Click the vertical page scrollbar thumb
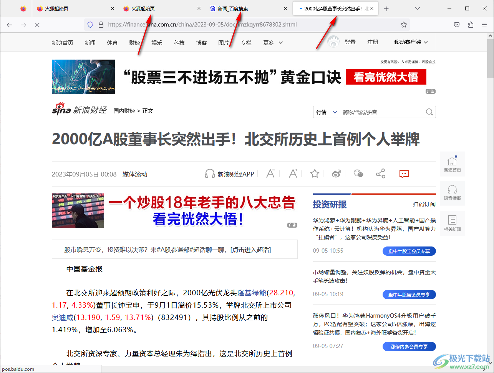 (x=490, y=59)
